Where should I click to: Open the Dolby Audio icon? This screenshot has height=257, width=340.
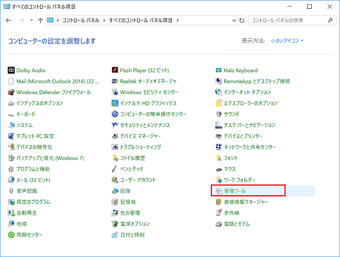(11, 71)
